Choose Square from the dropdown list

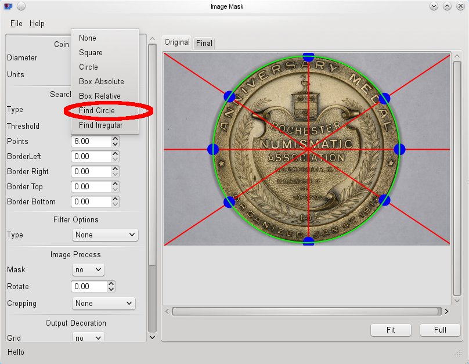[105, 53]
